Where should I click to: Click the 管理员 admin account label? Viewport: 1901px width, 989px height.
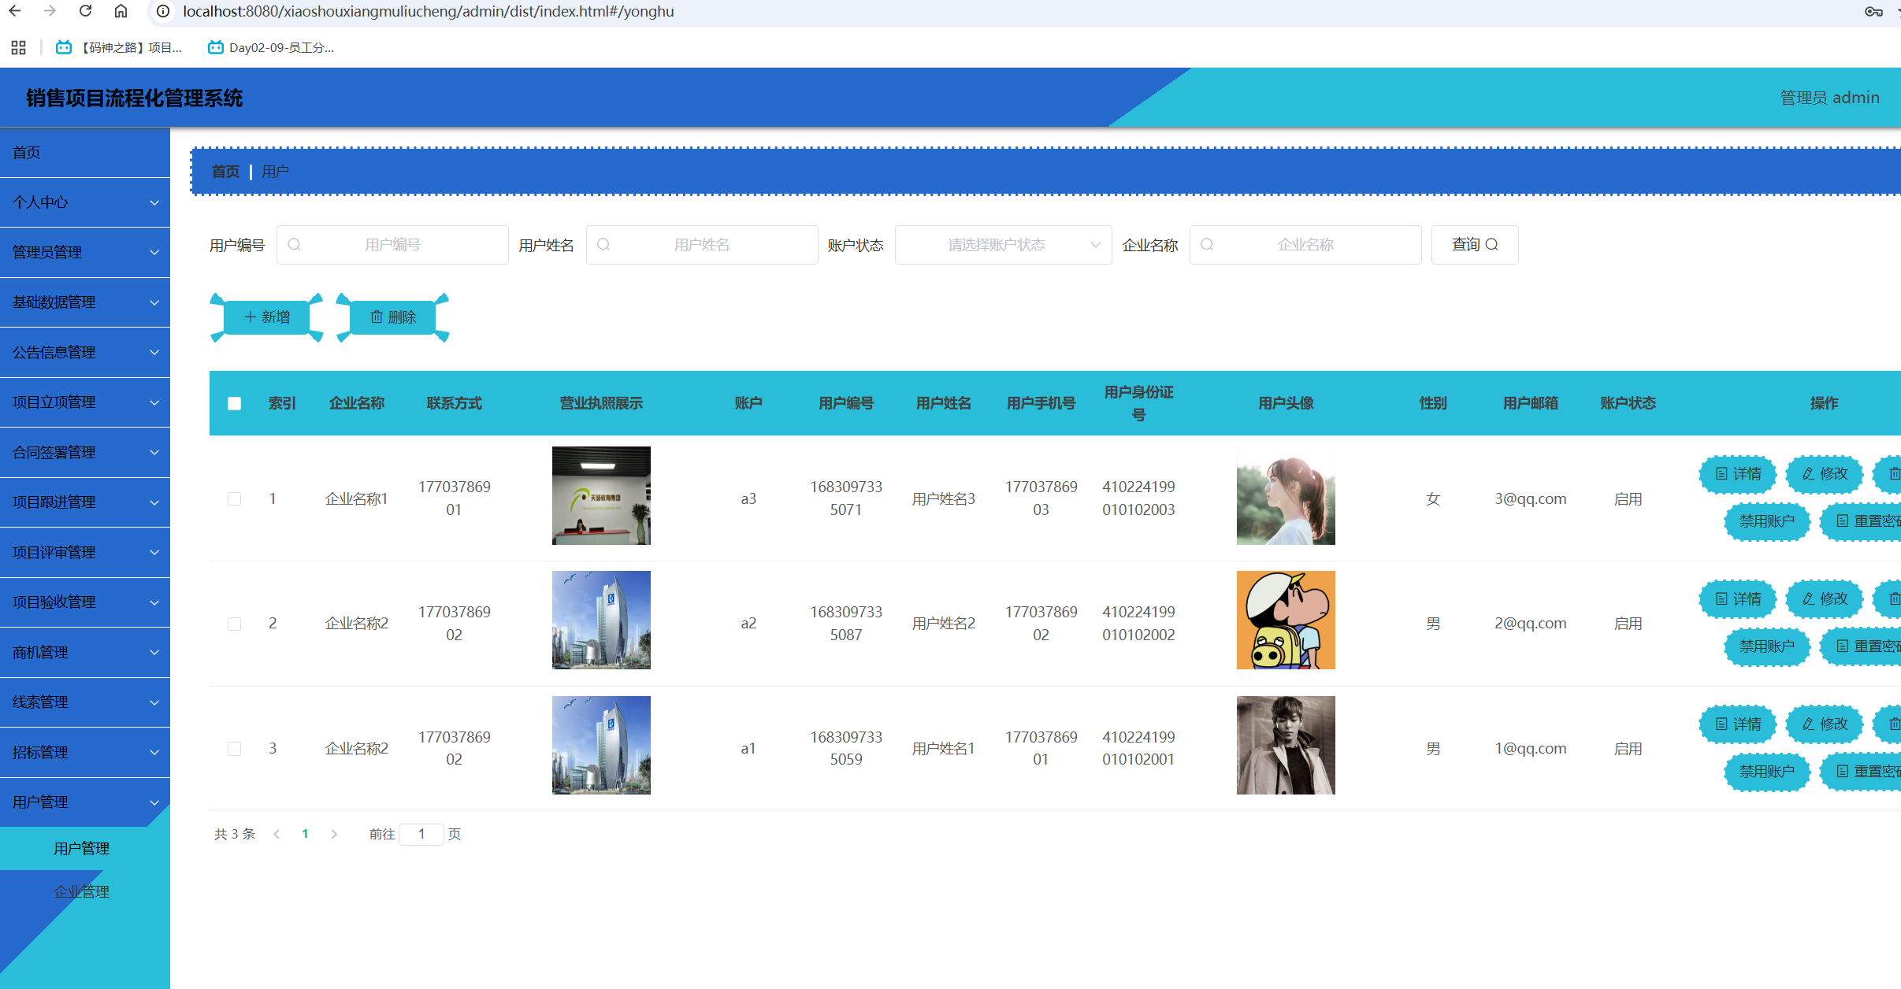[x=1829, y=98]
